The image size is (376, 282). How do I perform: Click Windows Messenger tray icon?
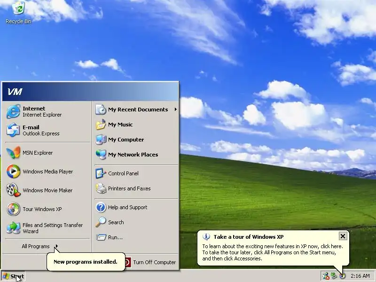(x=326, y=276)
